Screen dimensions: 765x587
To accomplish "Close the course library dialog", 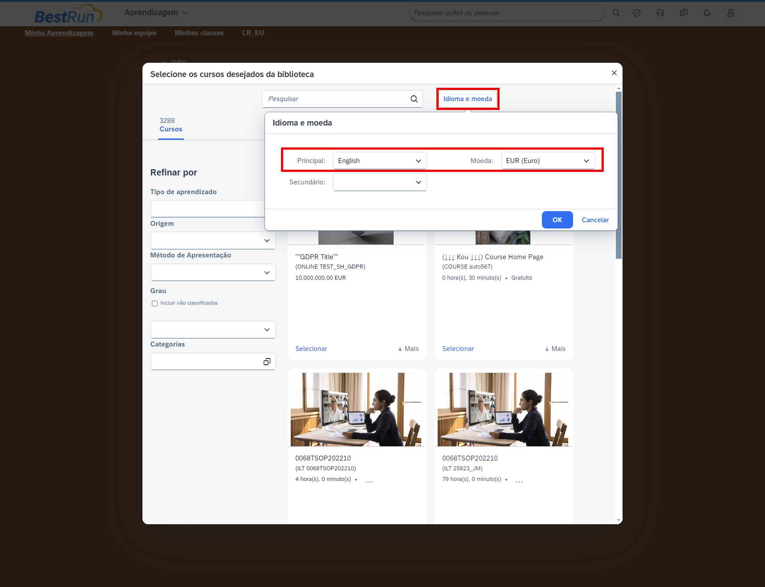I will click(614, 73).
